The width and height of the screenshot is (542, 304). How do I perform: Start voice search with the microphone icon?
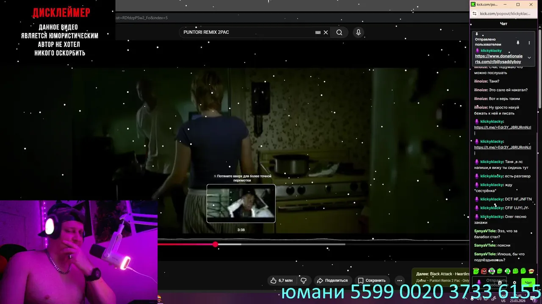point(358,33)
